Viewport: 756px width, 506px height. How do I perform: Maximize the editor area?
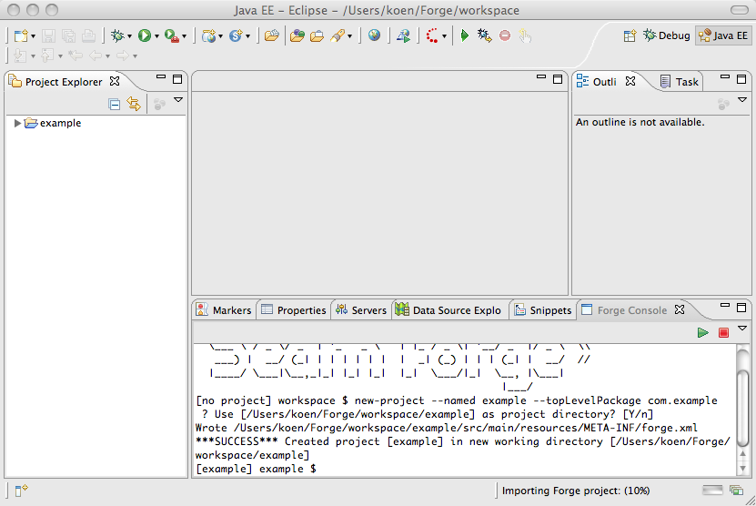tap(558, 79)
